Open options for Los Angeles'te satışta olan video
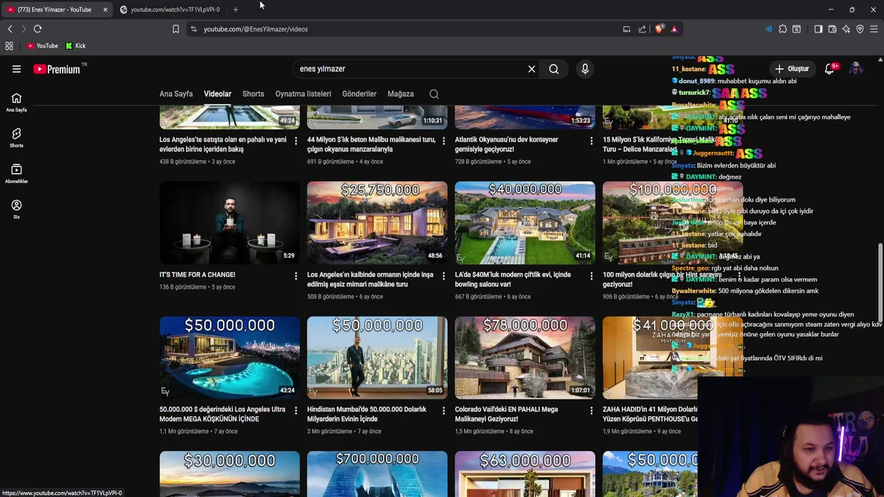The image size is (884, 497). tap(296, 141)
